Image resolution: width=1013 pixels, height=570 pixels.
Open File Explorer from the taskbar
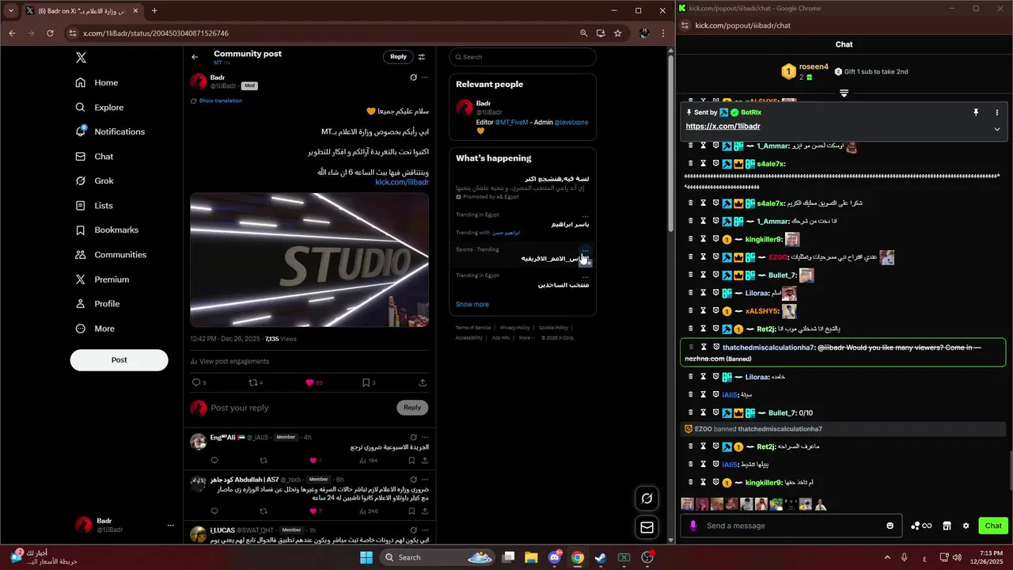pyautogui.click(x=531, y=557)
